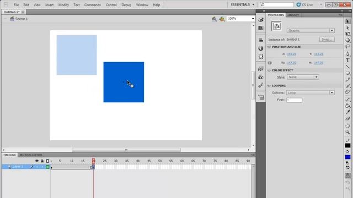The image size is (353, 198).
Task: Select the Brush tool
Action: (347, 86)
